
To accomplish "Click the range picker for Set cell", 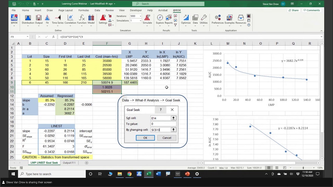I will pyautogui.click(x=173, y=118).
